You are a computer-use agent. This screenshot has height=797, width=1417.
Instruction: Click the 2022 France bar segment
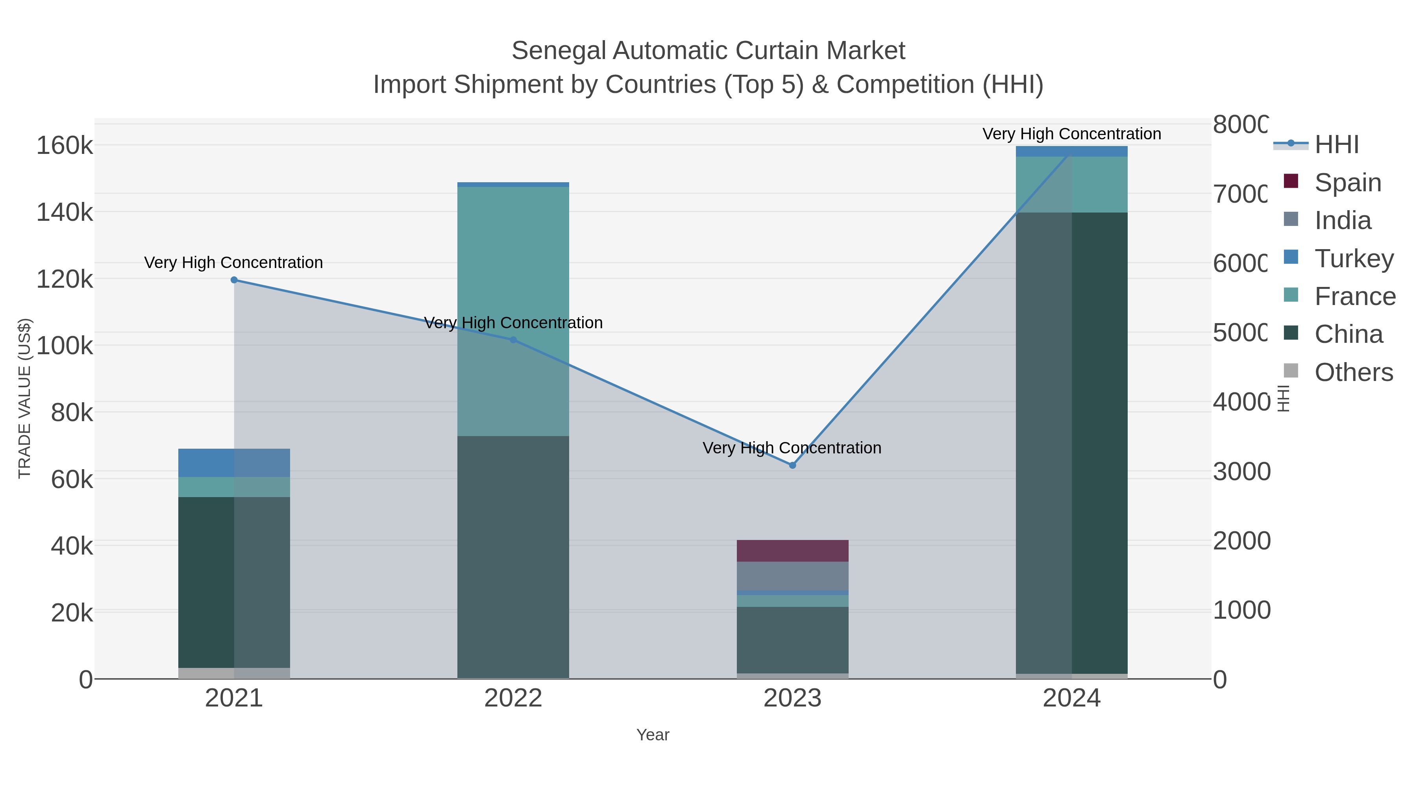pyautogui.click(x=513, y=311)
